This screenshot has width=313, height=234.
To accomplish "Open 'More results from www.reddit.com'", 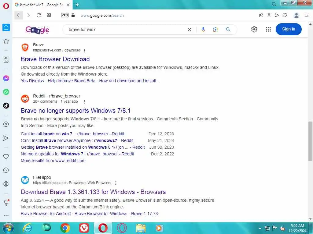I will coord(53,161).
